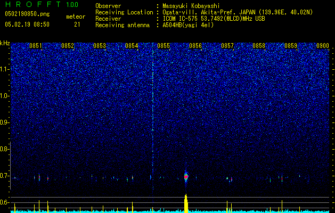Click the 'Receiving antenna' label

(x=122, y=25)
